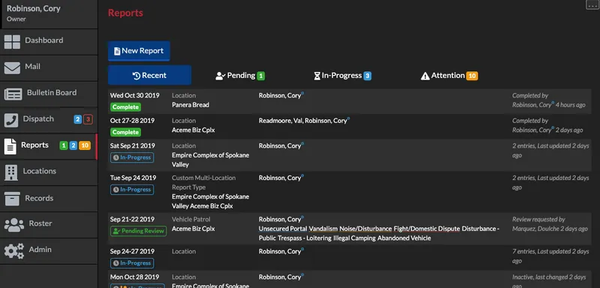This screenshot has width=600, height=288.
Task: Go to Roster in the sidebar
Action: click(x=49, y=225)
